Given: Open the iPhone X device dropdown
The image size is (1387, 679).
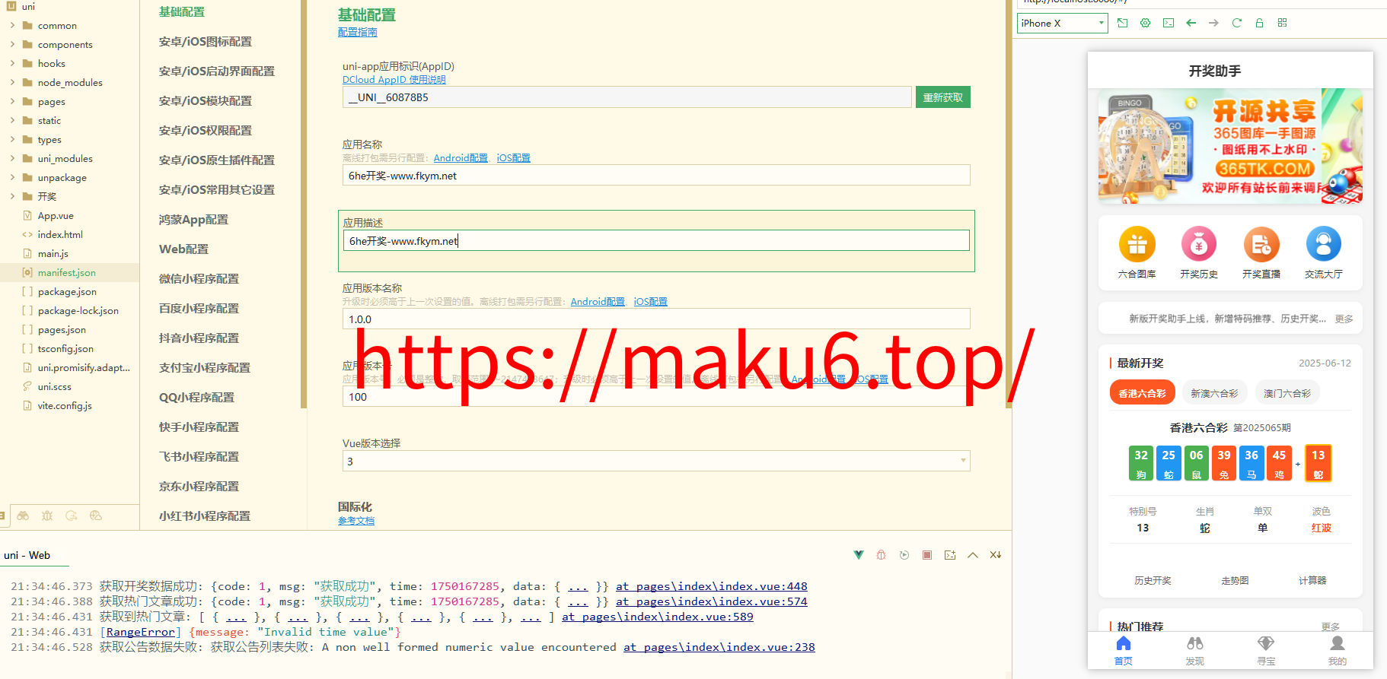Looking at the screenshot, I should coord(1063,23).
